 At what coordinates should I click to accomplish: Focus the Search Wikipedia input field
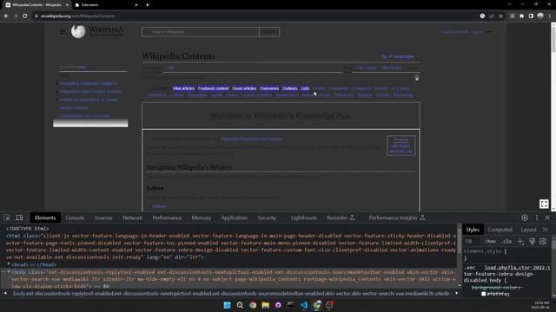(x=201, y=32)
